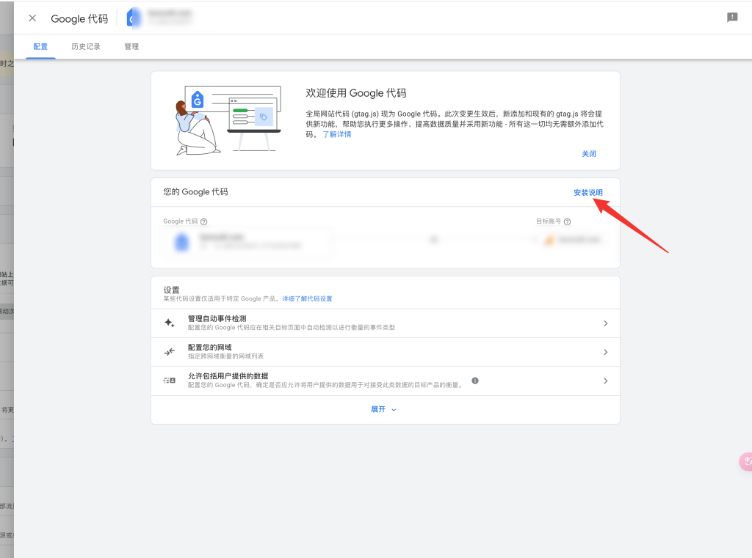This screenshot has height=558, width=752.
Task: Open the 了解详情 link
Action: [336, 134]
